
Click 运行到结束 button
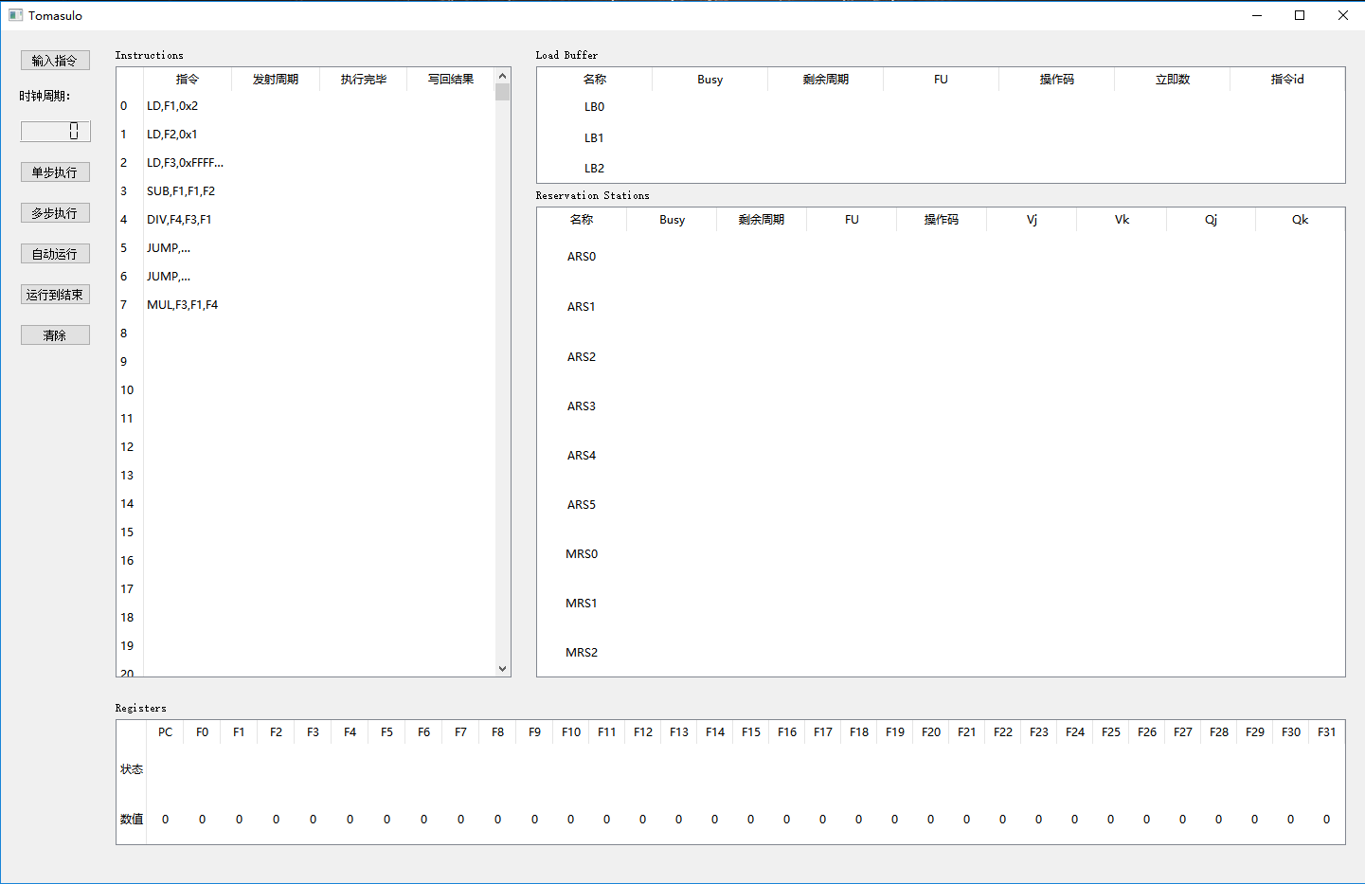click(x=55, y=295)
